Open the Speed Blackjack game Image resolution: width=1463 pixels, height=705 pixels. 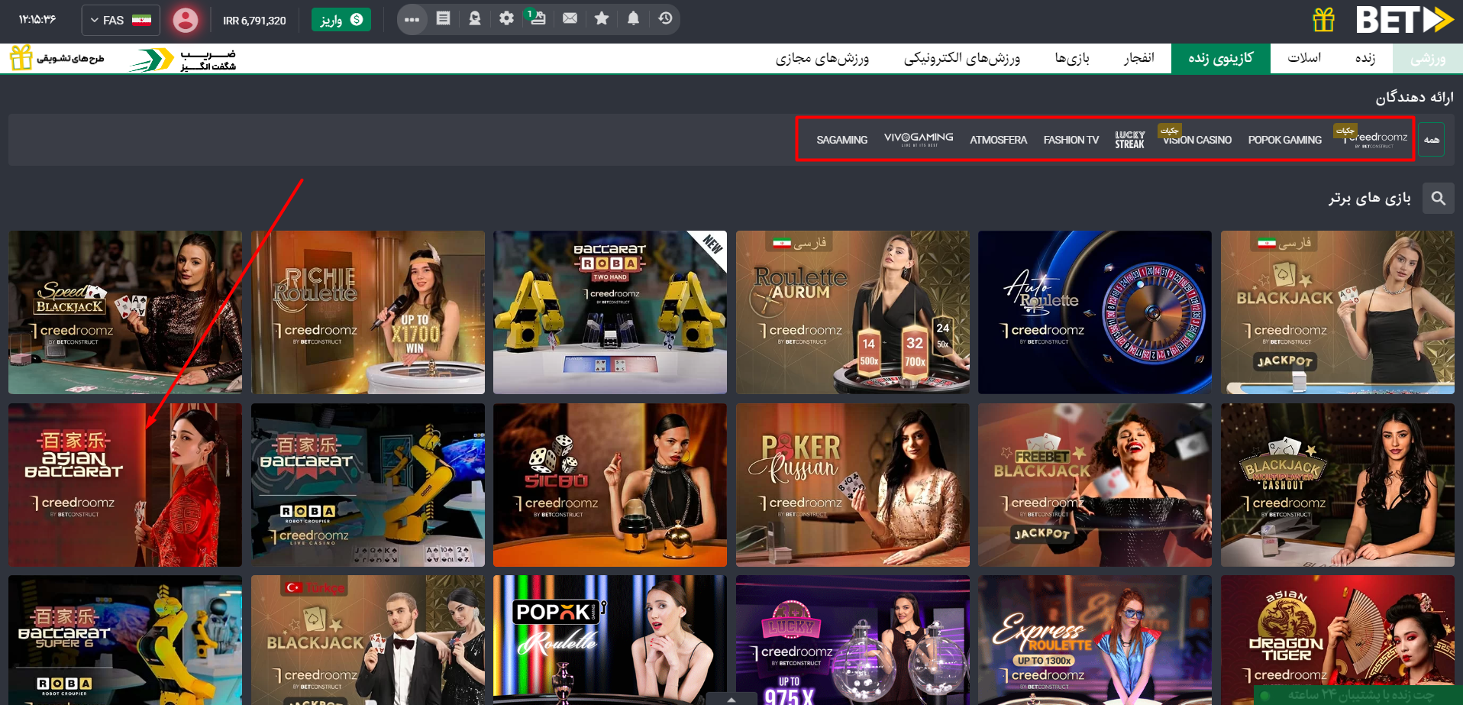tap(125, 312)
